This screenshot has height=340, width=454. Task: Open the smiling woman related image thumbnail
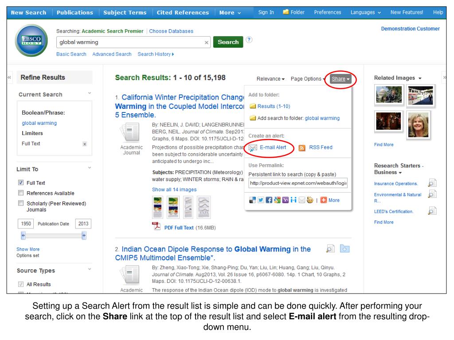click(x=418, y=124)
